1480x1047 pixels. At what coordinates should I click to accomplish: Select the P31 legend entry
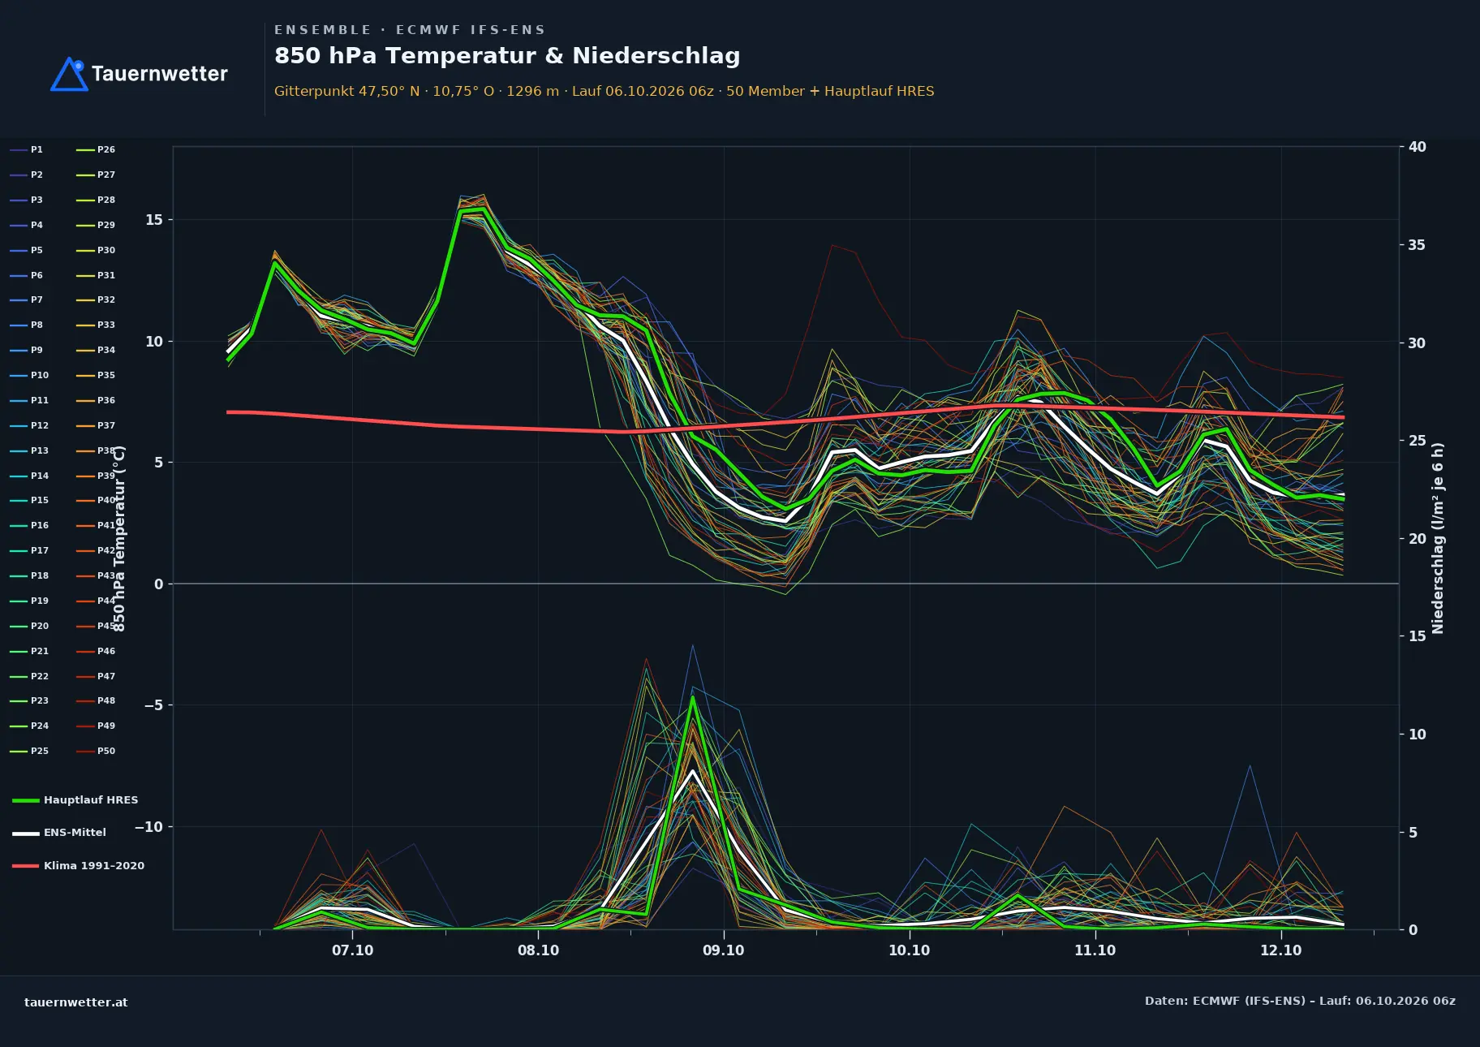96,276
